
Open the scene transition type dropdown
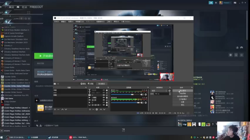[x=159, y=91]
